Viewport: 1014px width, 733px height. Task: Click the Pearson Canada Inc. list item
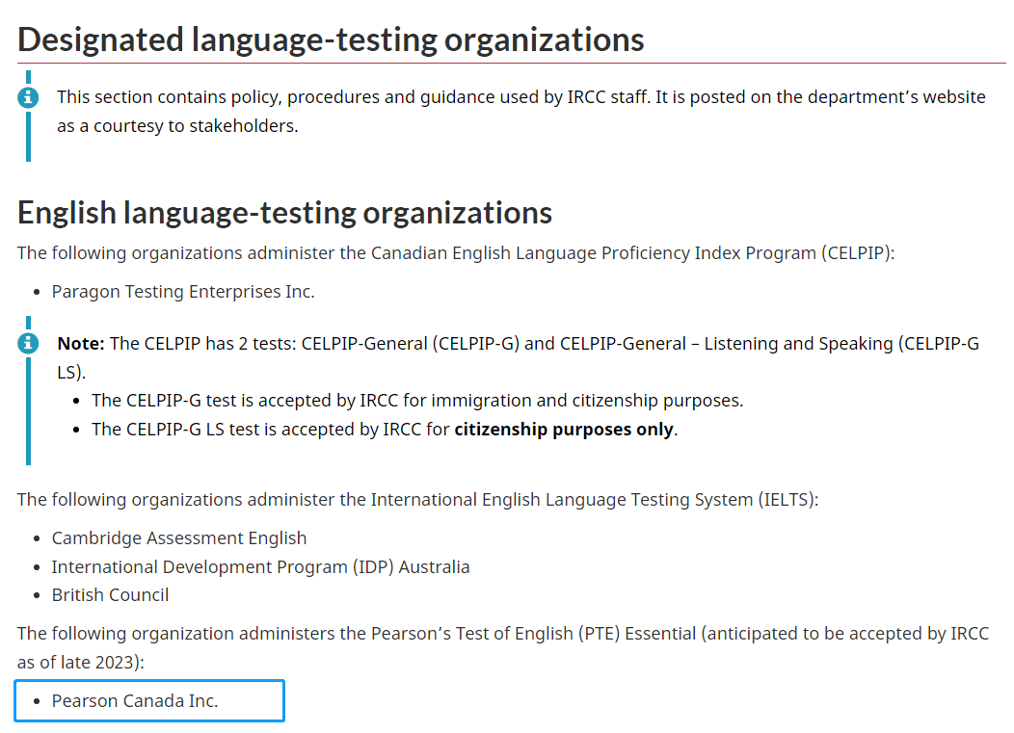pos(135,700)
